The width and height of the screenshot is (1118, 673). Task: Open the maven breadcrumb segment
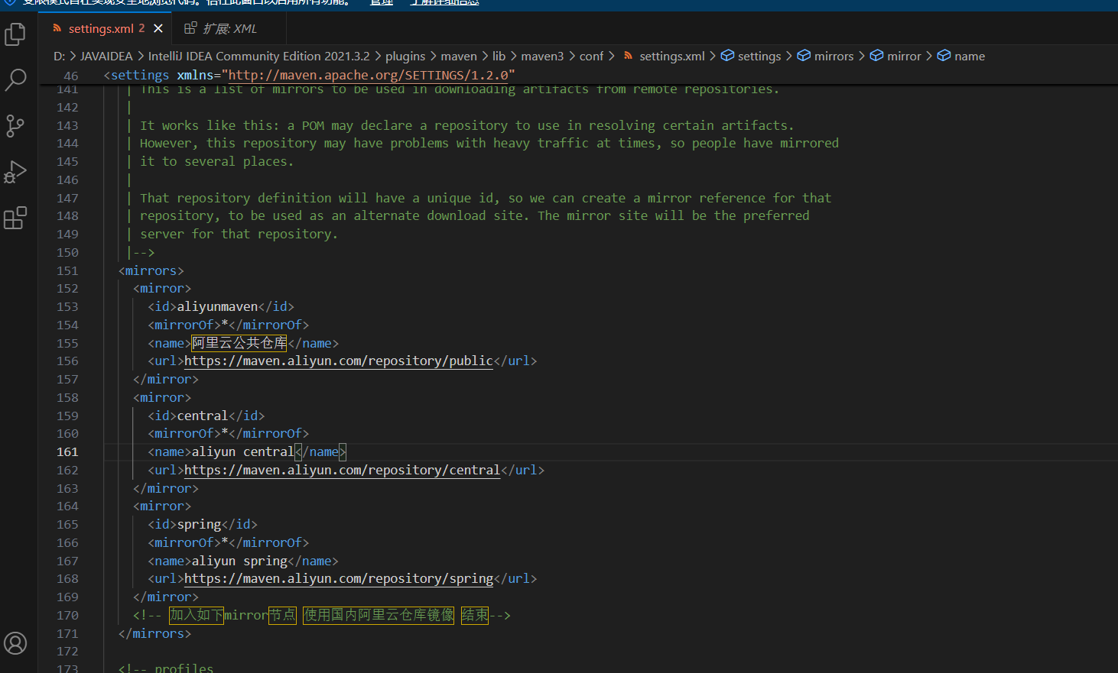point(459,56)
